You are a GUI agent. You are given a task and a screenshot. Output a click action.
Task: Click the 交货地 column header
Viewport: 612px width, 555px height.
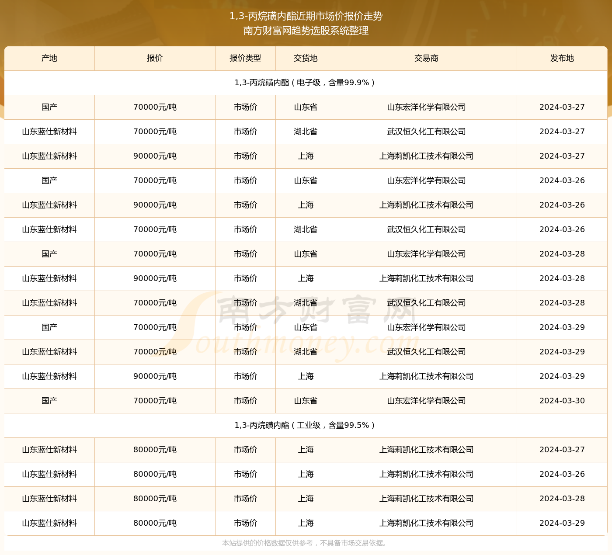306,58
